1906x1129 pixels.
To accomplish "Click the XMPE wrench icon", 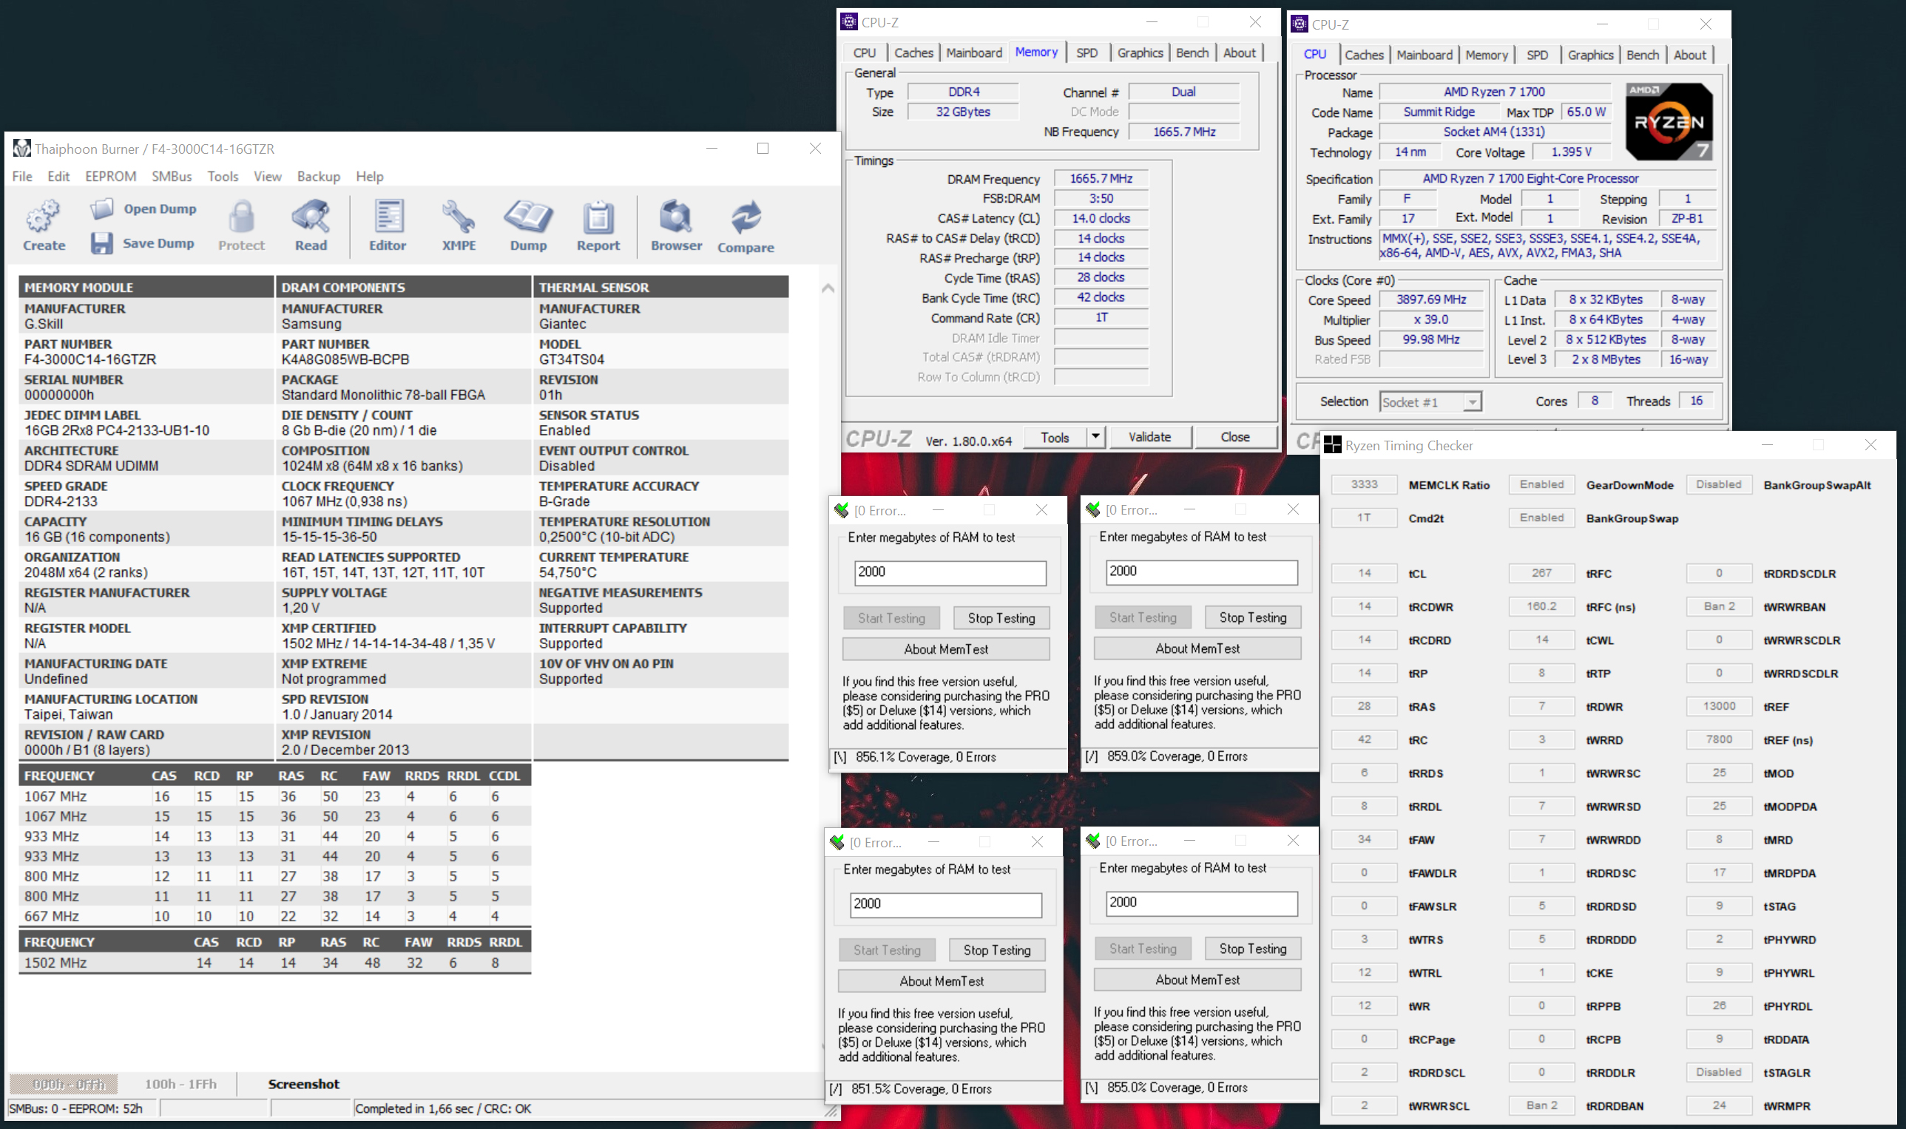I will click(x=459, y=218).
